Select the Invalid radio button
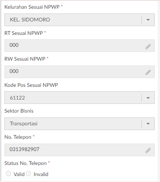 coord(29,174)
